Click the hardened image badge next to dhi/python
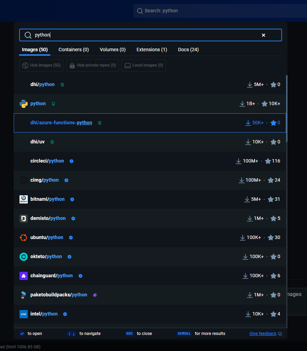 [x=62, y=85]
